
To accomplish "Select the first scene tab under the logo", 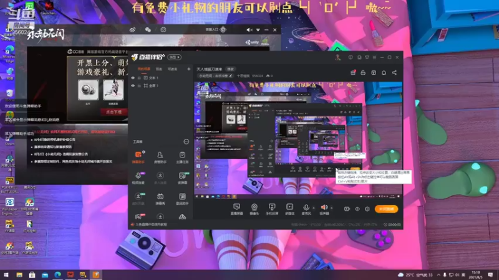I will point(144,69).
